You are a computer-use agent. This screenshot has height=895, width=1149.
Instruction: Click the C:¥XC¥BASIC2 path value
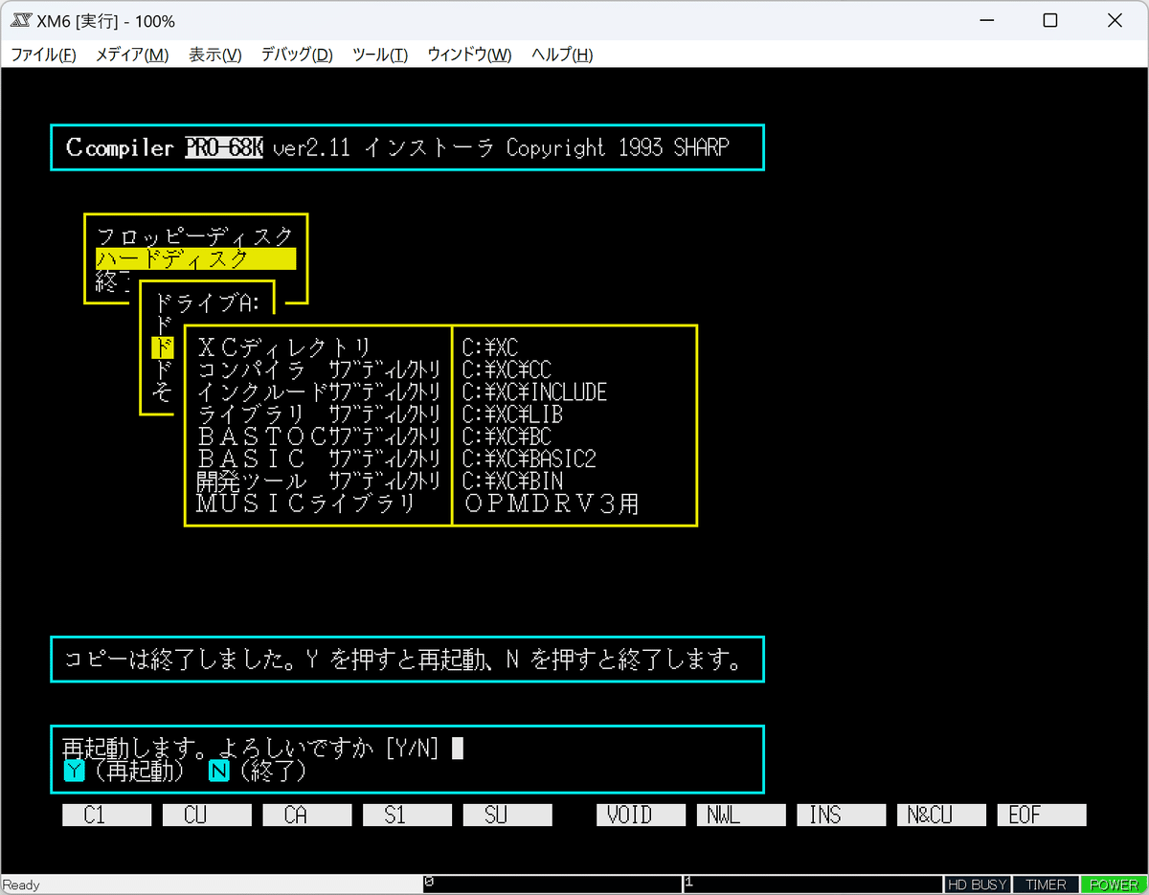[529, 458]
